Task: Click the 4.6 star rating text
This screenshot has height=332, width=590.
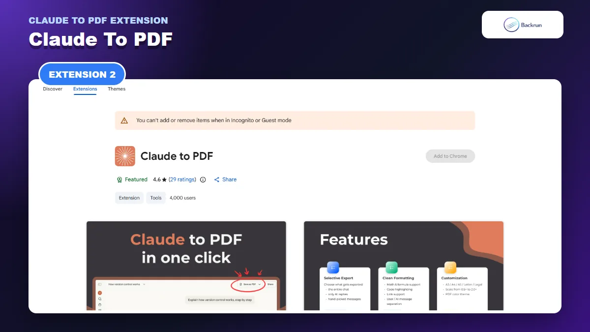Action: click(160, 180)
